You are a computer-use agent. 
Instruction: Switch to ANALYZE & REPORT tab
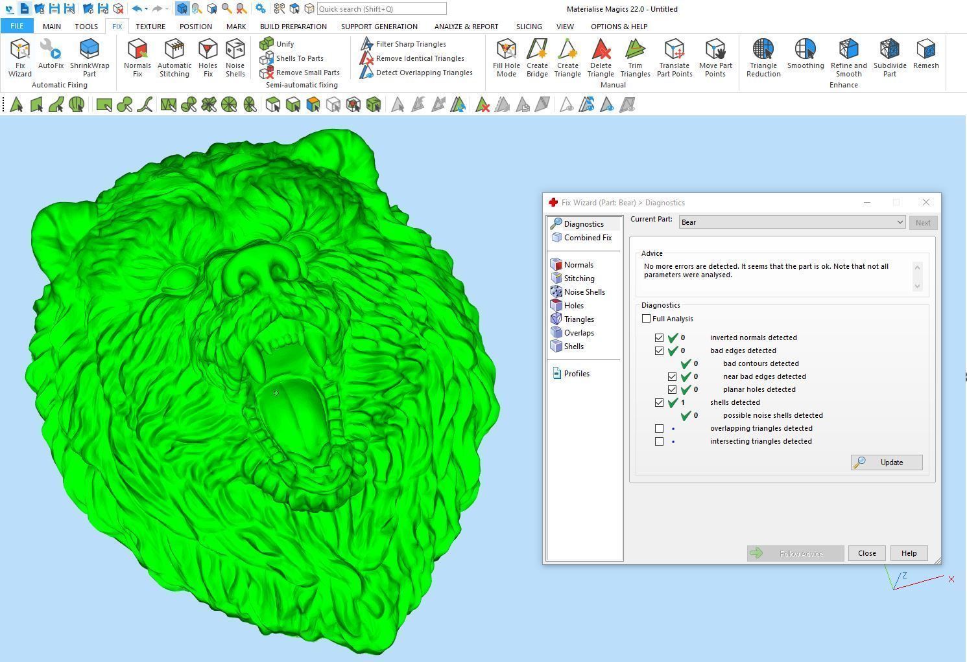466,27
